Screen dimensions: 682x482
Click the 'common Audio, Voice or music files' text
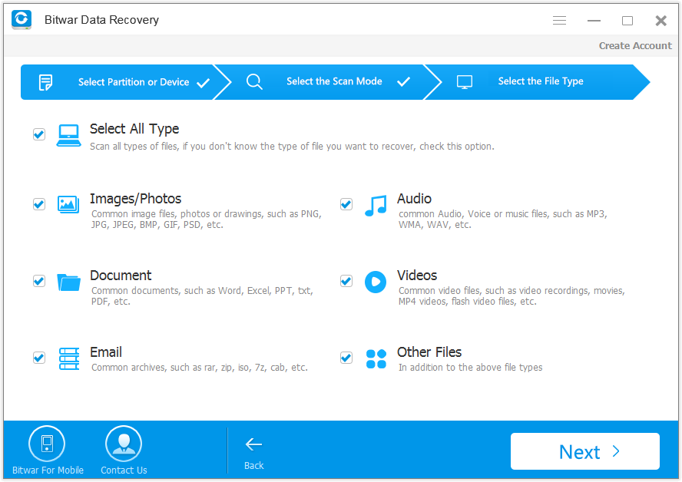pyautogui.click(x=503, y=220)
